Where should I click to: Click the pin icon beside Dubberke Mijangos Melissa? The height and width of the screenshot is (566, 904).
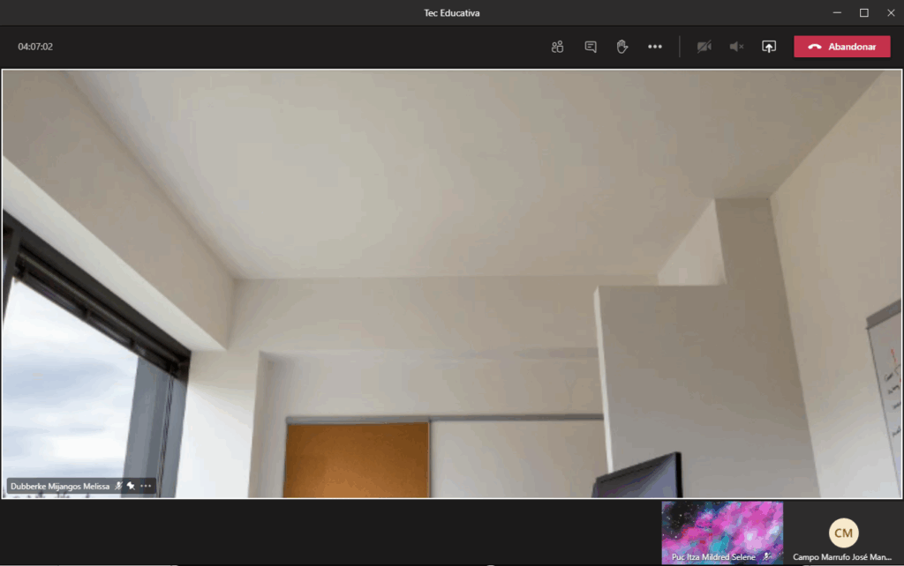[131, 486]
